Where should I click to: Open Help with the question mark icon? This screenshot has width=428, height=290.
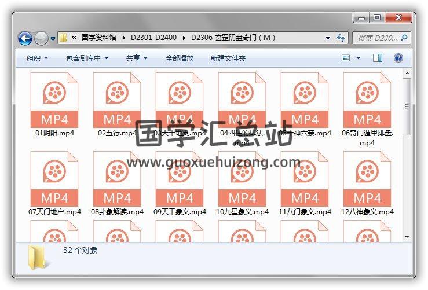398,58
